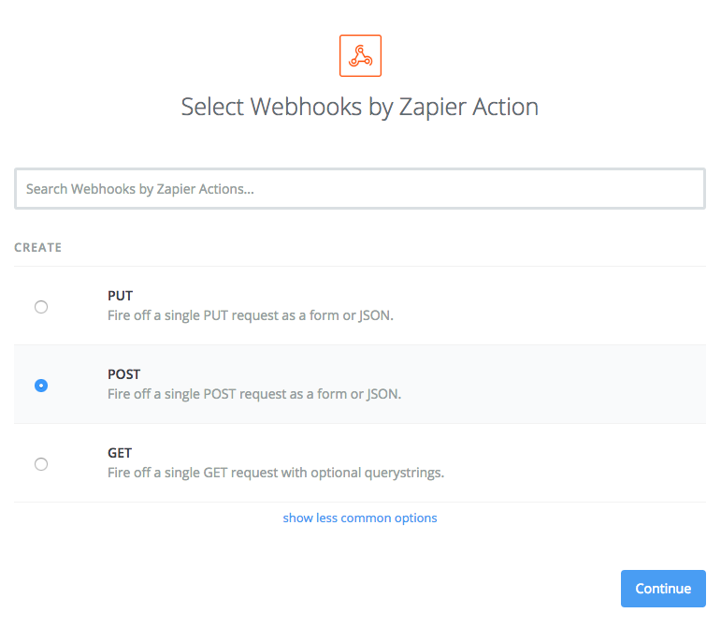Click the Continue button
The height and width of the screenshot is (642, 721).
pos(663,589)
